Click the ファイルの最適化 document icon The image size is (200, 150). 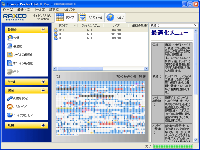[10, 55]
